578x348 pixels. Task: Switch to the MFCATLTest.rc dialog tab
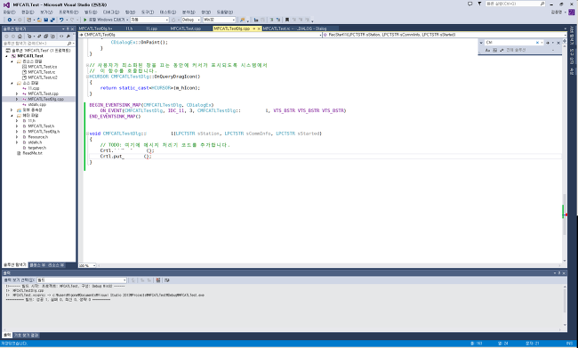coord(294,28)
